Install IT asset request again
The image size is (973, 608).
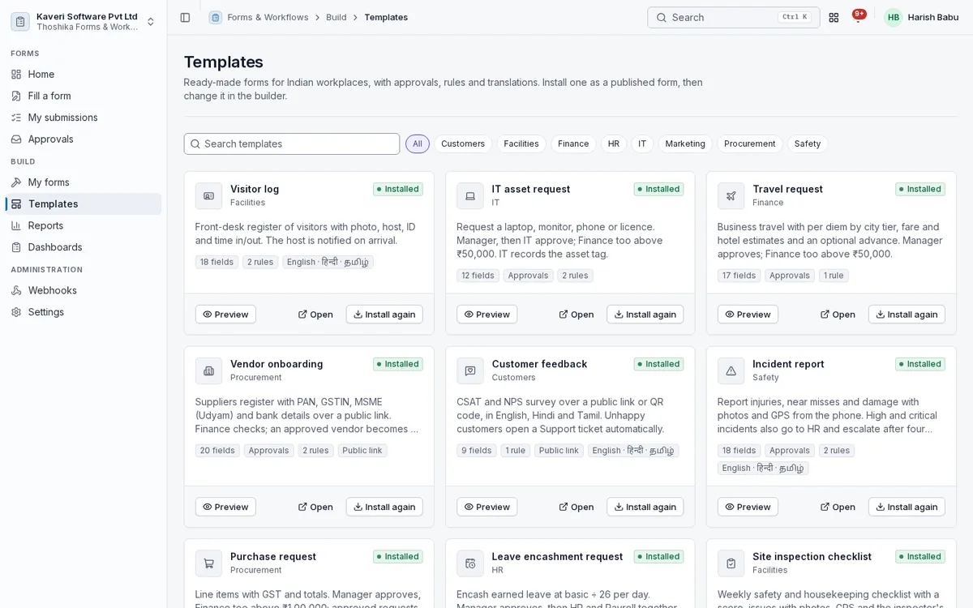pos(645,315)
